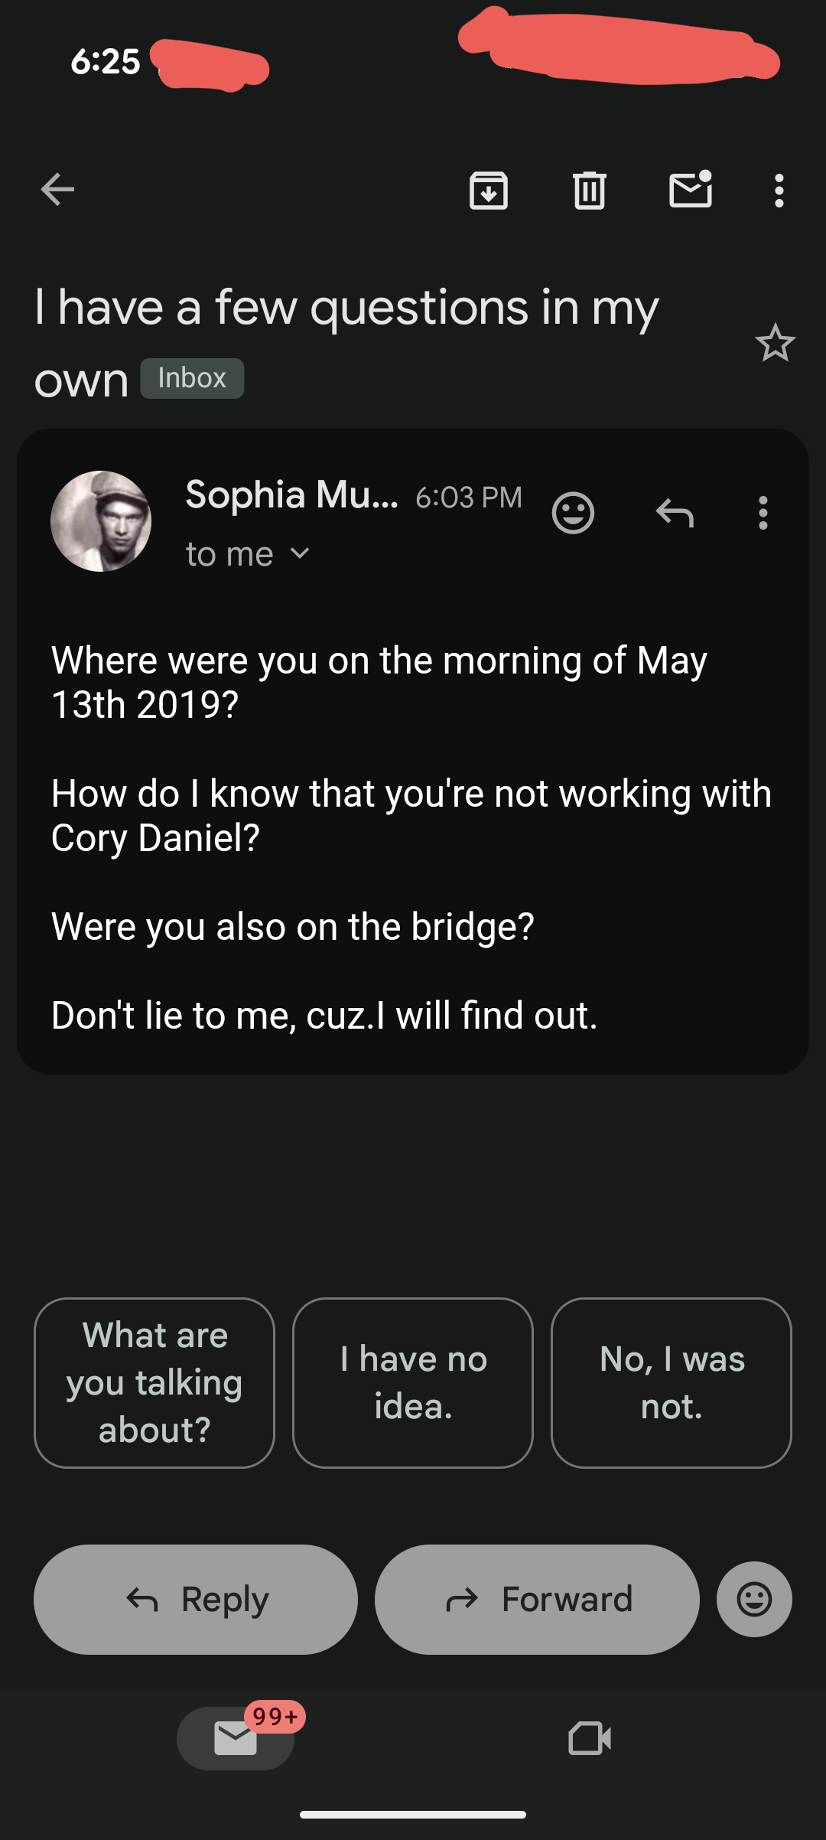The image size is (826, 1840).
Task: Expand the 'to me' recipient details
Action: click(x=247, y=553)
